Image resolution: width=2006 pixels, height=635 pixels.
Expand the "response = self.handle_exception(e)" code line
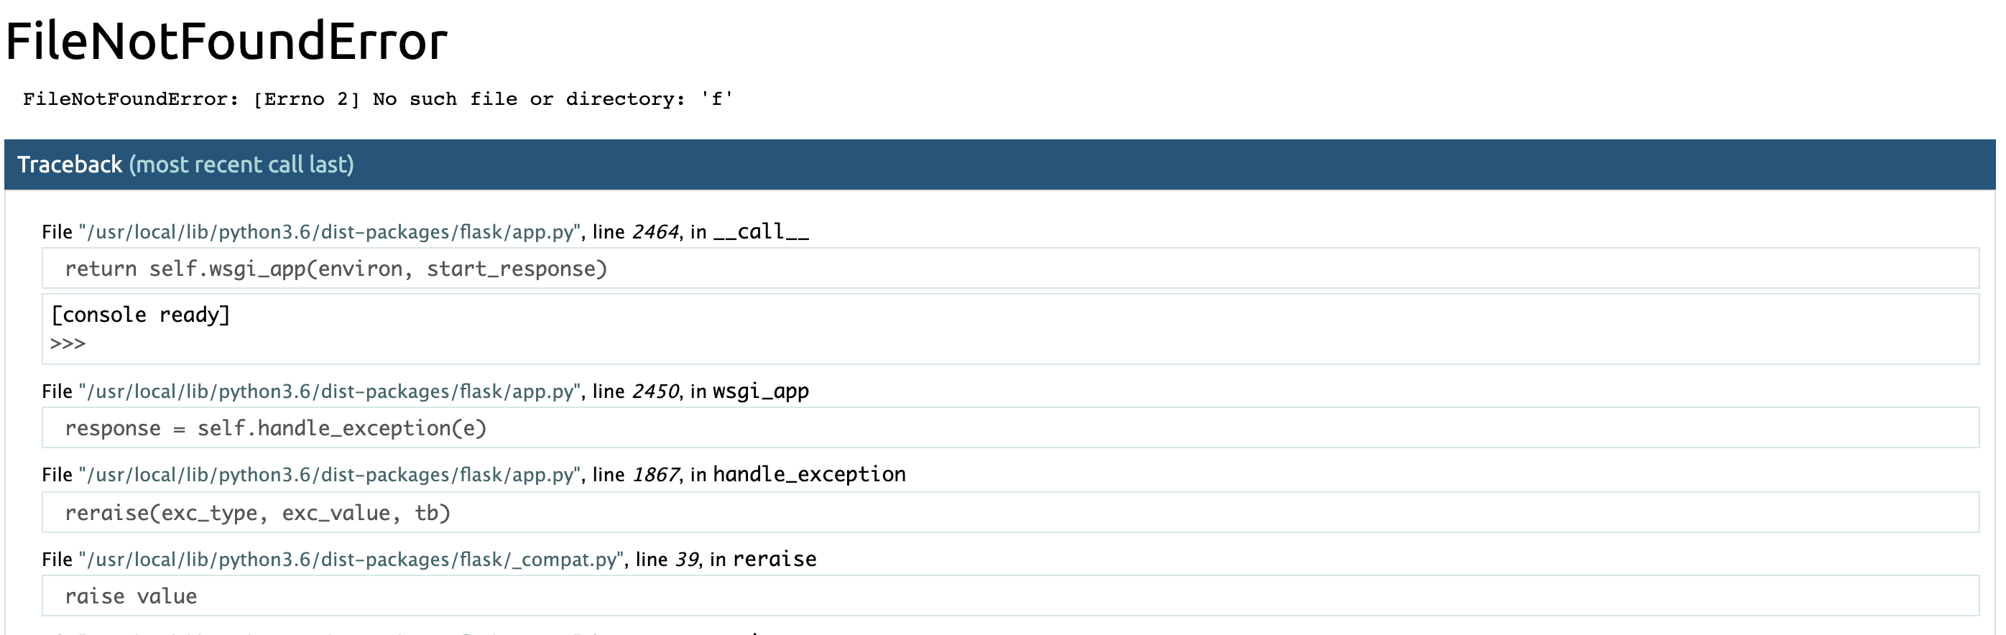[1010, 428]
